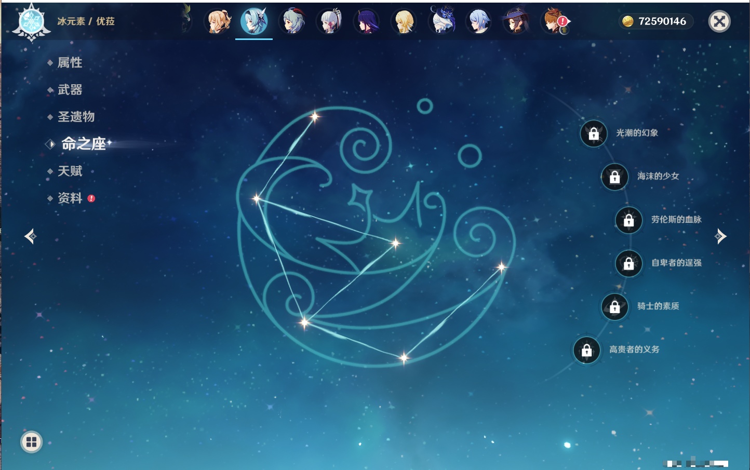Image resolution: width=750 pixels, height=470 pixels.
Task: Go to previous character with left arrow
Action: point(31,236)
